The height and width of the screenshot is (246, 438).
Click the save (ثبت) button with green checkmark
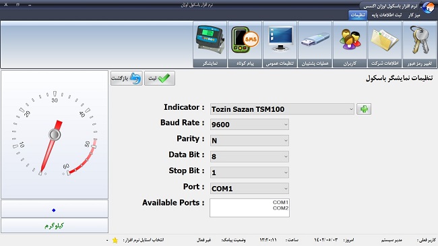160,78
